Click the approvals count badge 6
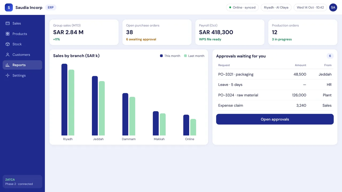 point(330,56)
